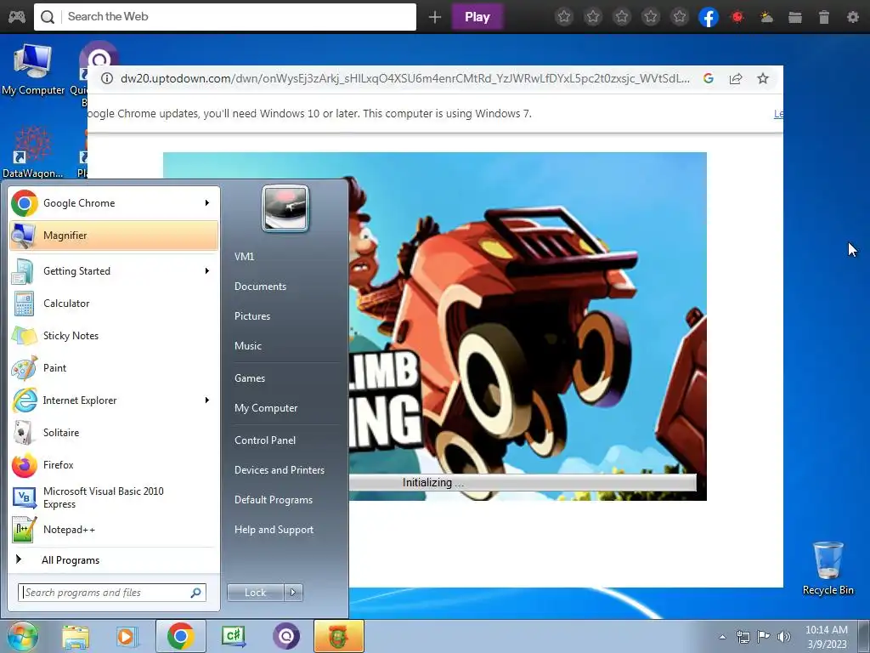The height and width of the screenshot is (653, 870).
Task: Open Windows Explorer from taskbar
Action: 76,637
